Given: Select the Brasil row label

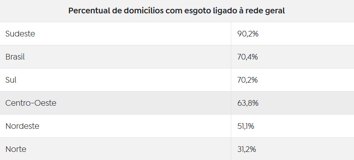Looking at the screenshot, I should [x=15, y=57].
